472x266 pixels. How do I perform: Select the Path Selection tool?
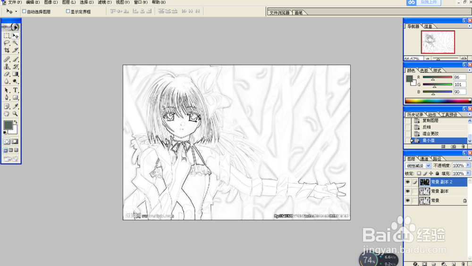[7, 90]
